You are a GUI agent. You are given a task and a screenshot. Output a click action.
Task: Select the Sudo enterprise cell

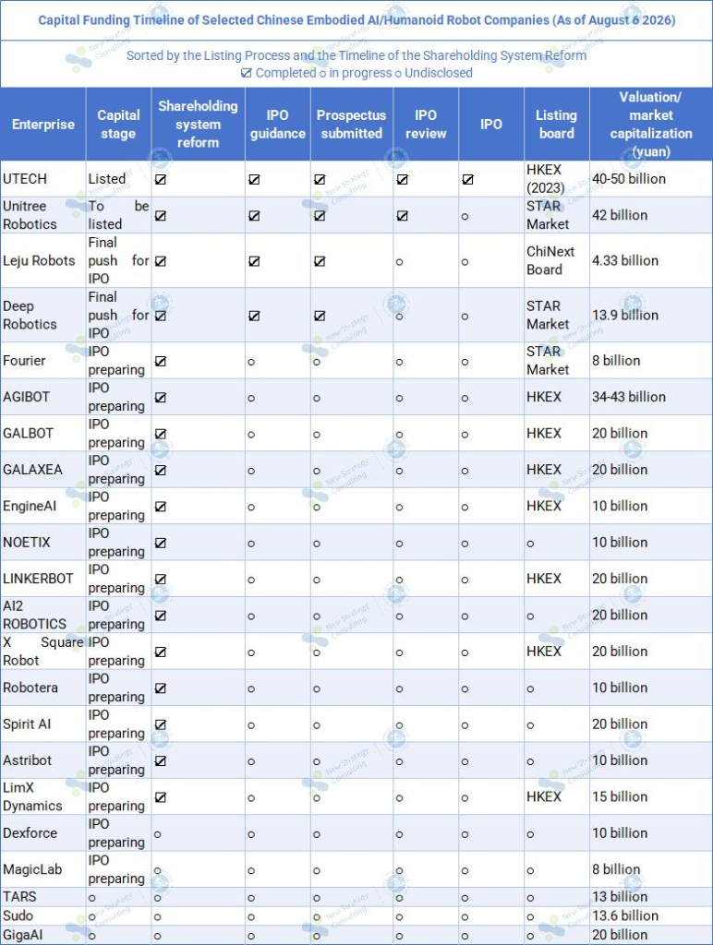(x=42, y=916)
